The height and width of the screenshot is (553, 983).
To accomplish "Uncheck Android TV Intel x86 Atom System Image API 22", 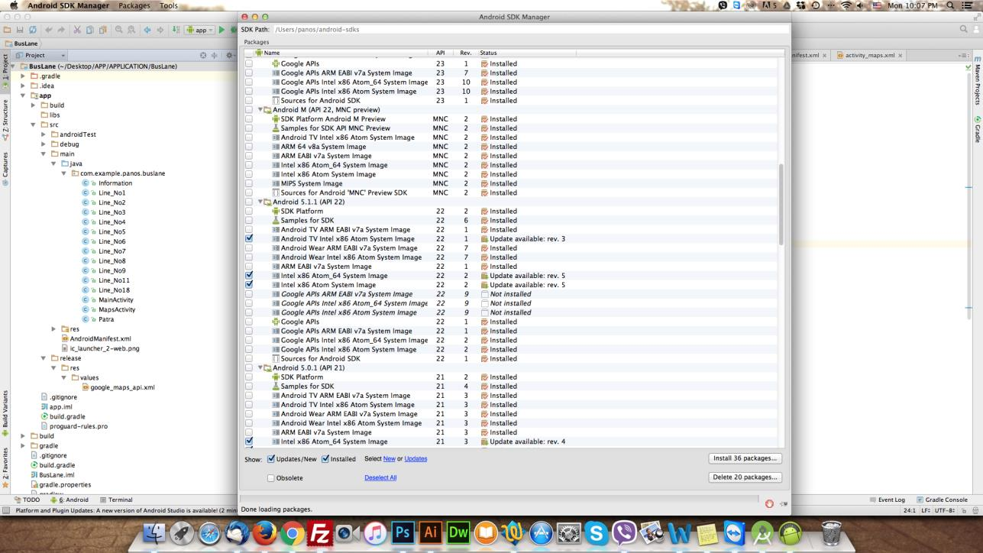I will 249,239.
